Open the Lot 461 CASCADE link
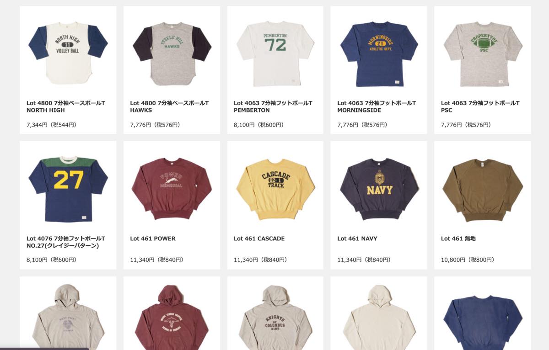Viewport: 549px width, 350px height. pos(259,239)
